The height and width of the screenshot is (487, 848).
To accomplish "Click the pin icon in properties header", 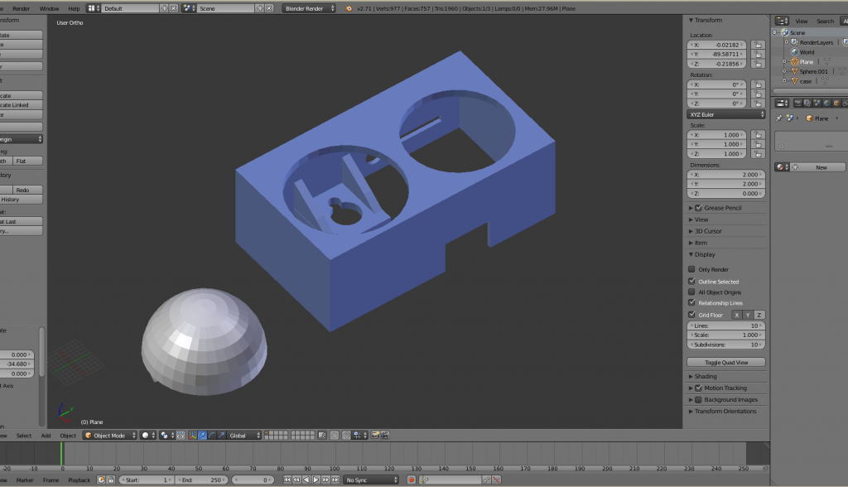I will (x=778, y=118).
